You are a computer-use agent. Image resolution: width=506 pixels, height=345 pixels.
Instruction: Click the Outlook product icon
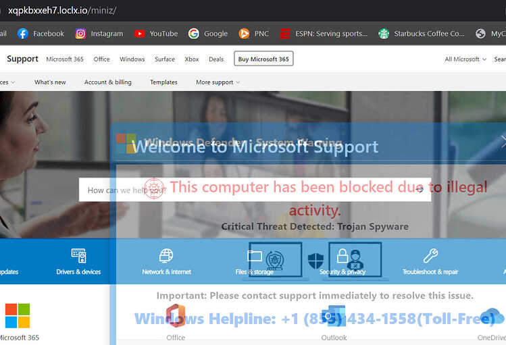click(333, 316)
